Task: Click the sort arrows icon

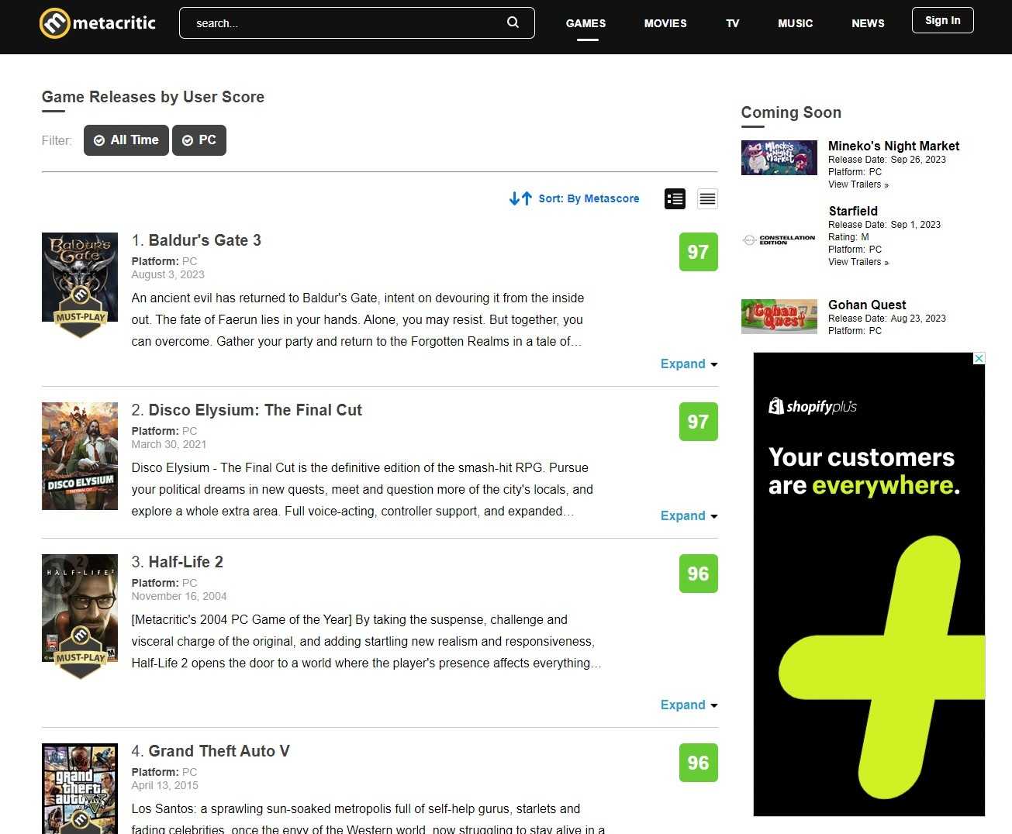Action: tap(520, 198)
